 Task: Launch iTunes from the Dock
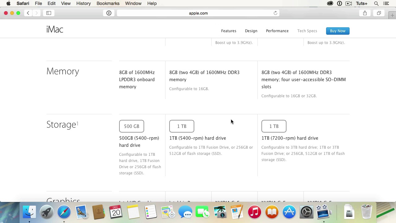pos(255,212)
